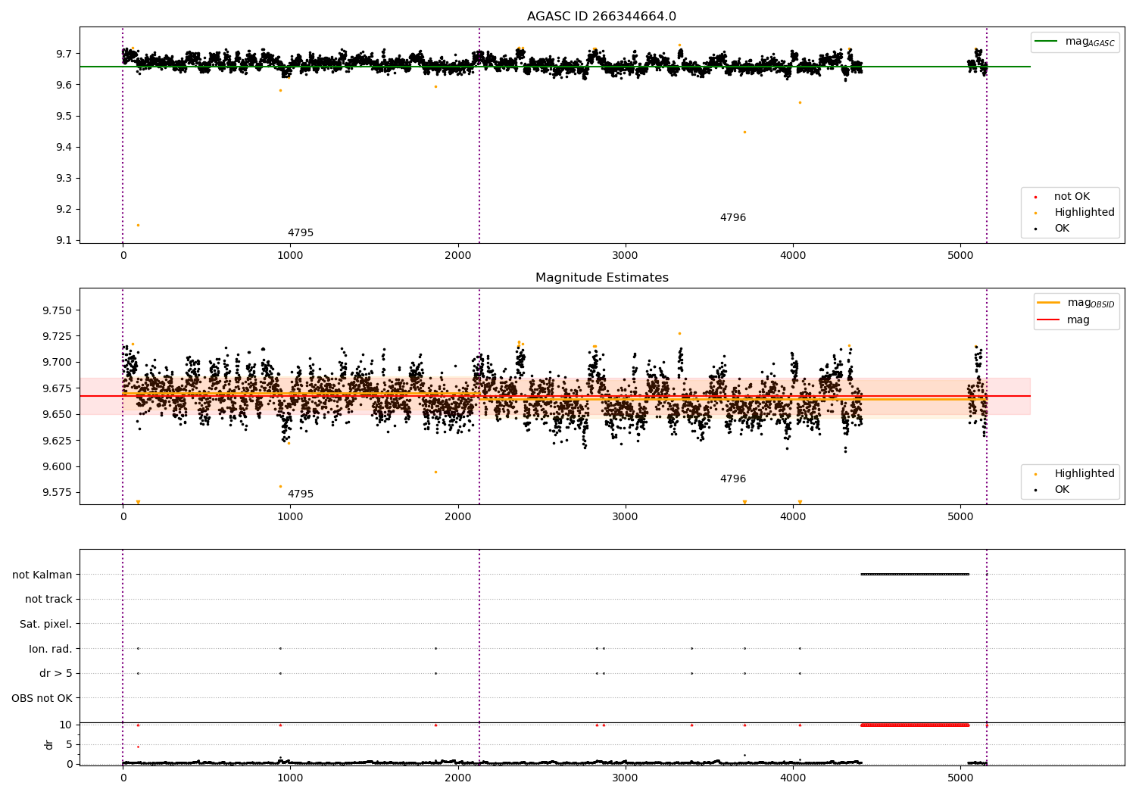Click the y-axis tick '9.725'
Image resolution: width=1136 pixels, height=795 pixels.
tap(58, 336)
